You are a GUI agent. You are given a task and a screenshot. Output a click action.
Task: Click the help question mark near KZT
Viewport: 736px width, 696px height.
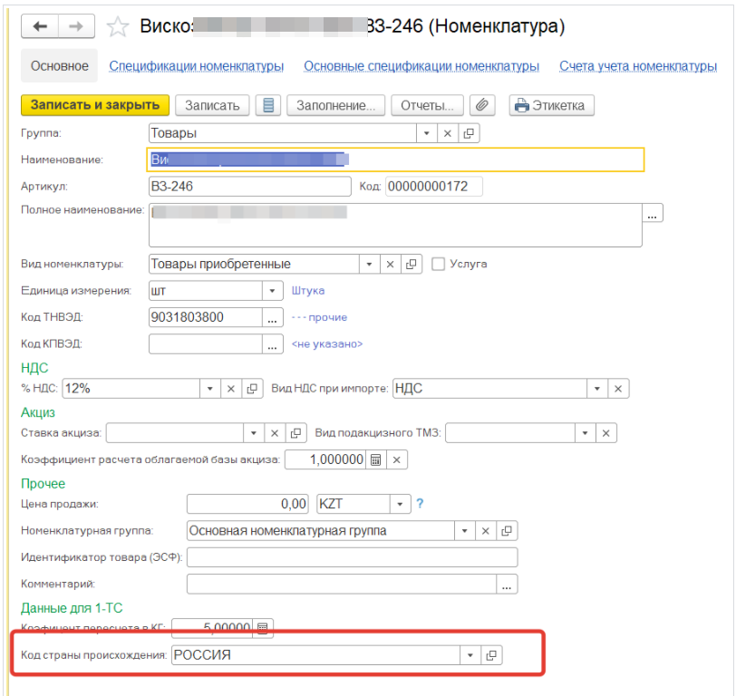420,504
